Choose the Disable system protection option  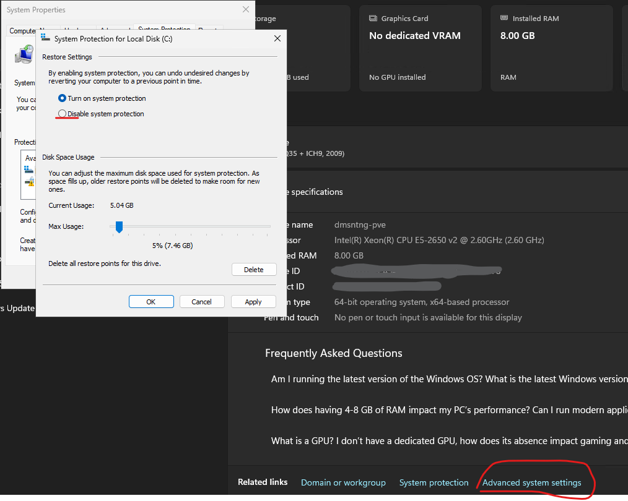[62, 114]
